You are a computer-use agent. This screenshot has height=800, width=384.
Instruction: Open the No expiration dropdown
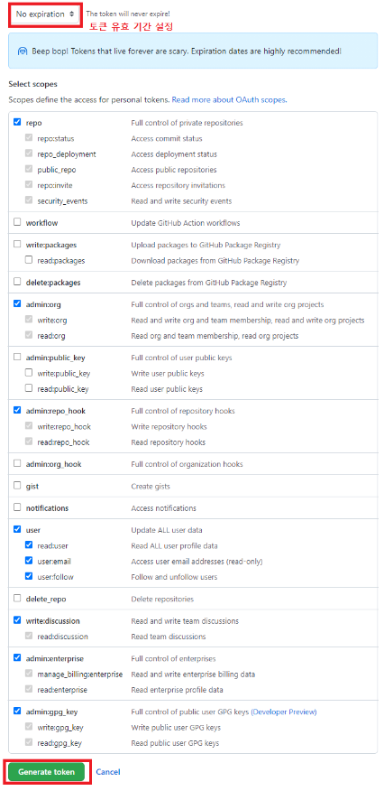pos(45,14)
